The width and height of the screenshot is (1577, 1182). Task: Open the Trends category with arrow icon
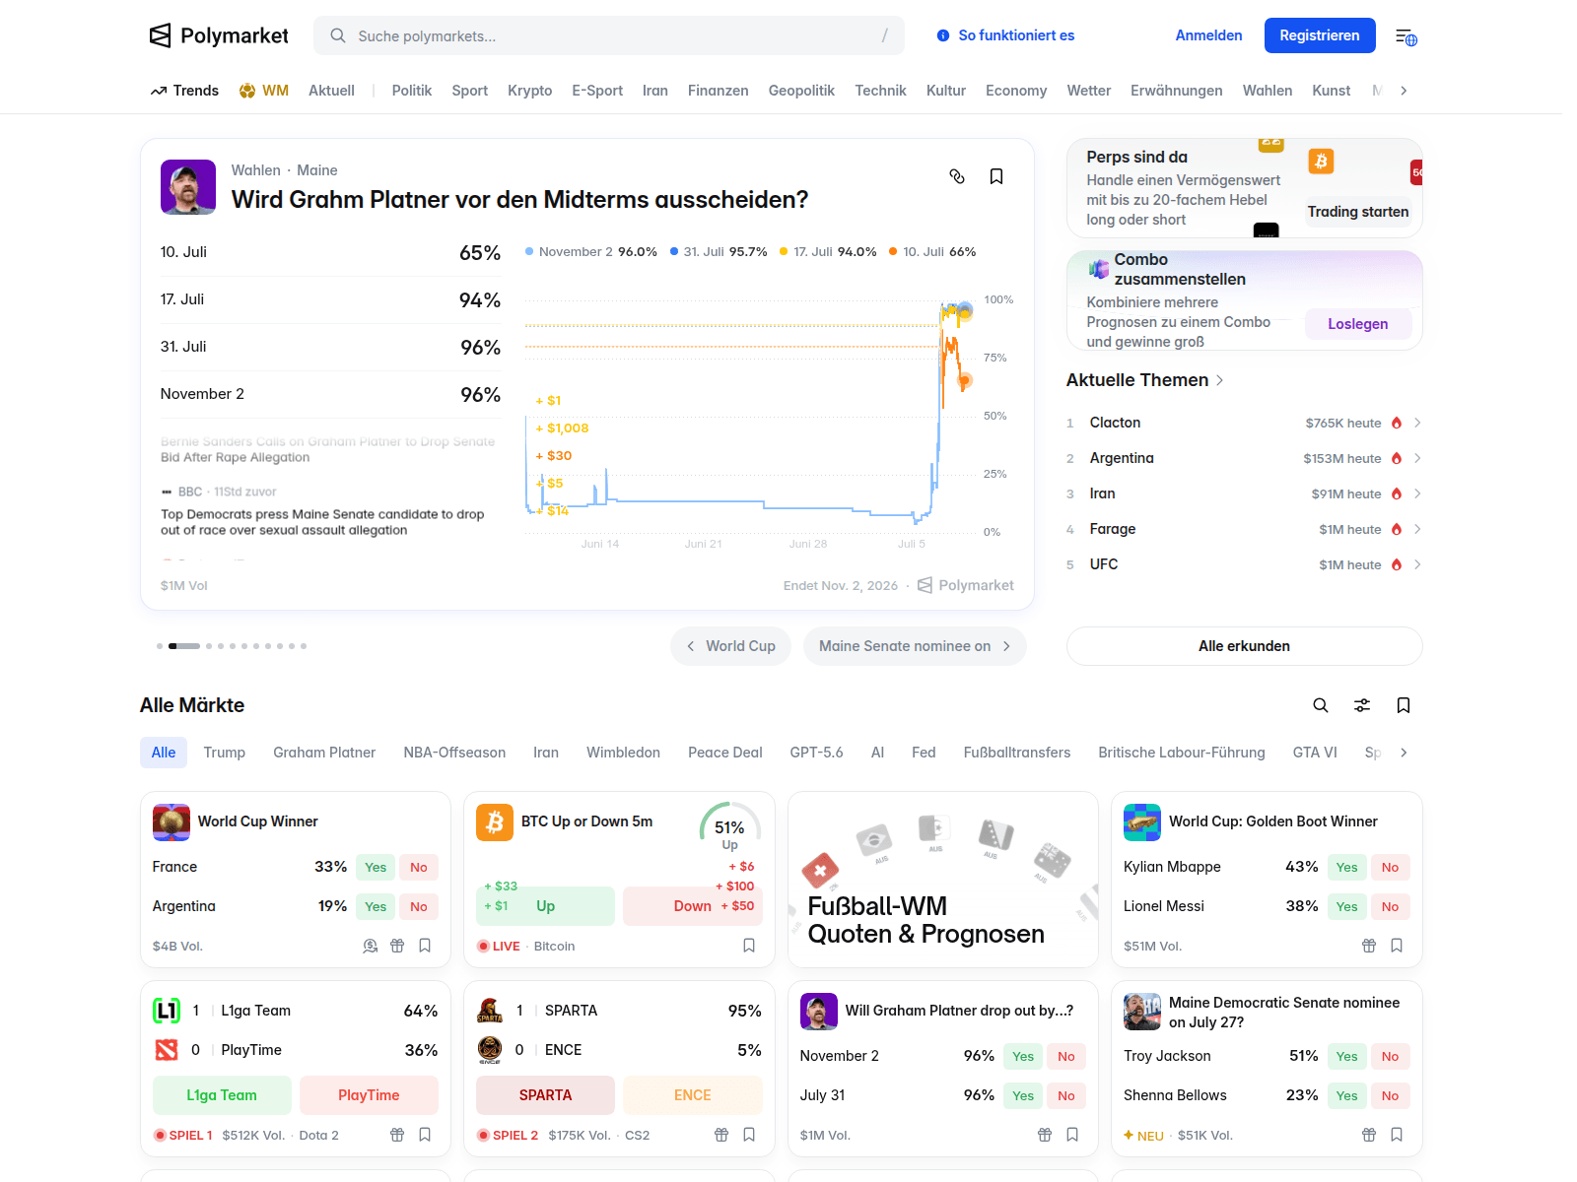(x=184, y=91)
